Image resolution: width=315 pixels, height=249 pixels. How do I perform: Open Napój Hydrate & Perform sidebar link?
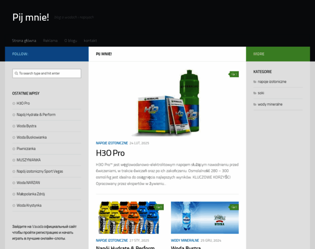pyautogui.click(x=36, y=115)
